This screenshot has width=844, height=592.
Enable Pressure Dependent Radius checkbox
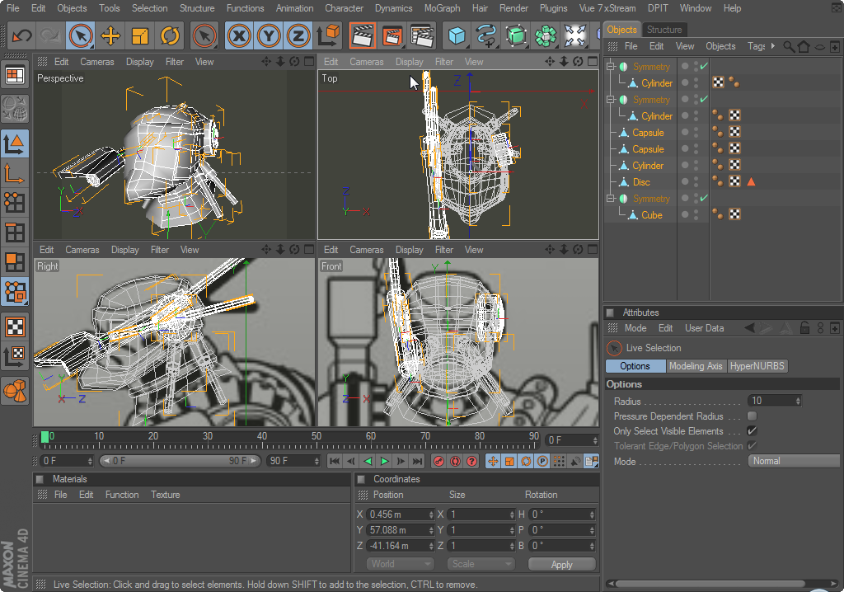[752, 416]
